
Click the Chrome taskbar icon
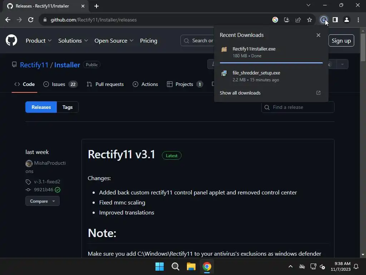[x=207, y=266]
